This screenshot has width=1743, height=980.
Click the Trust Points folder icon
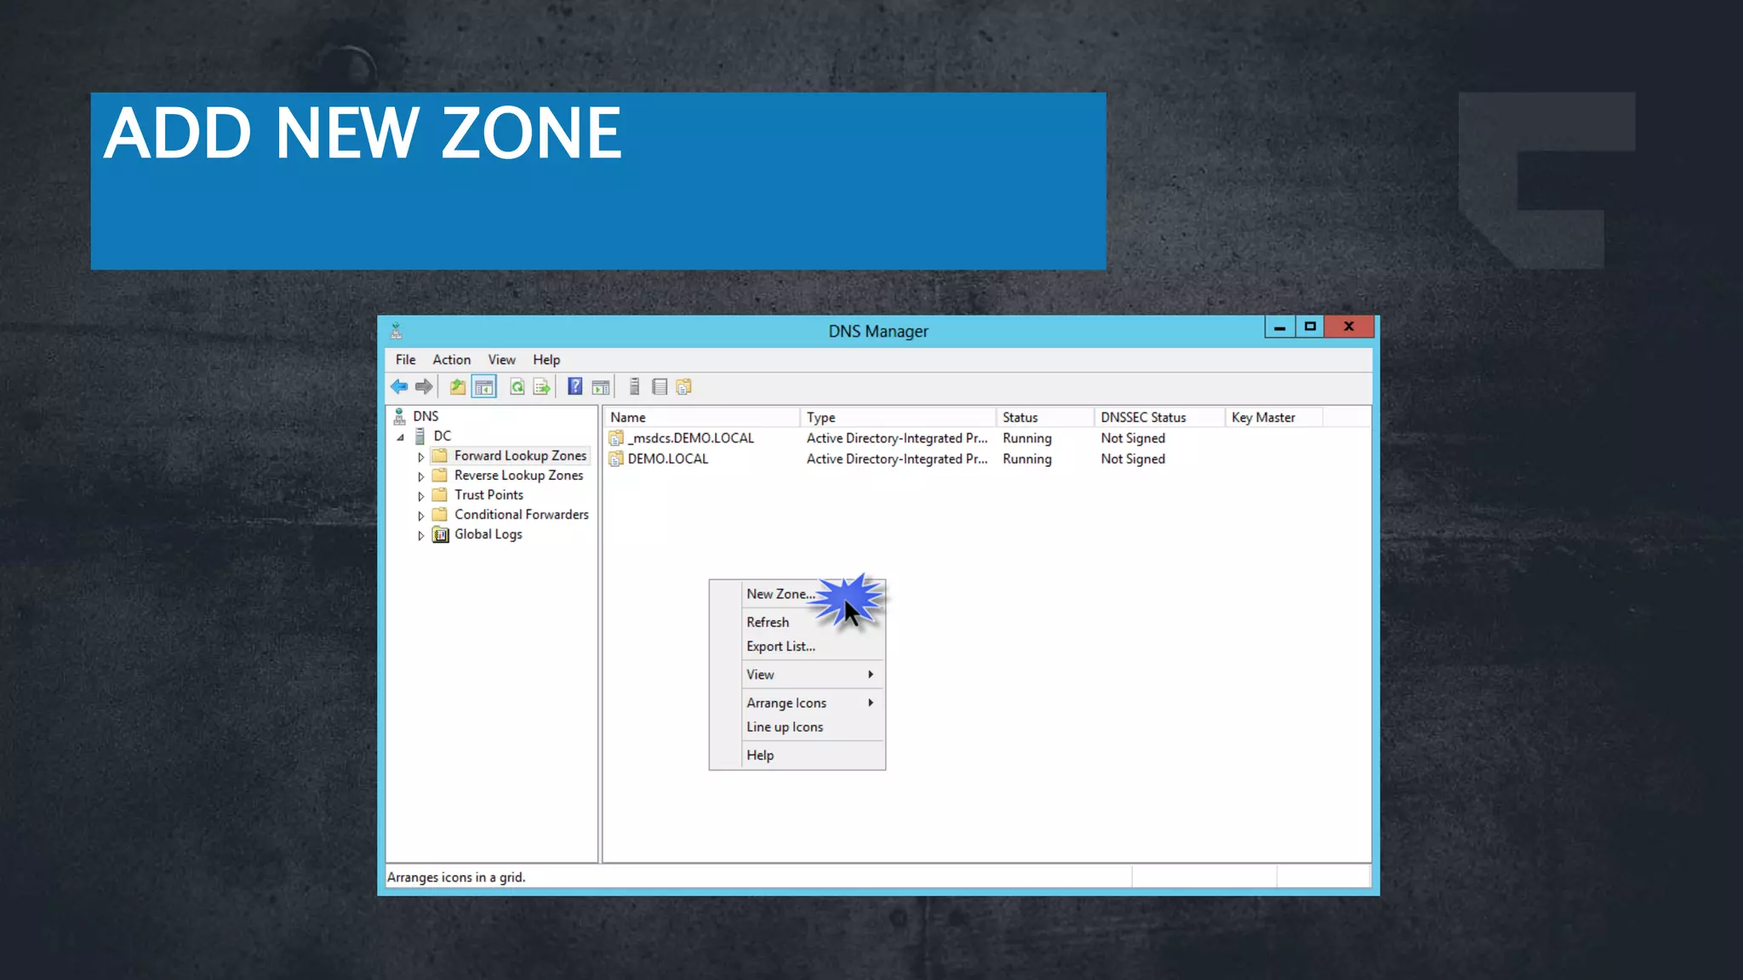[440, 494]
